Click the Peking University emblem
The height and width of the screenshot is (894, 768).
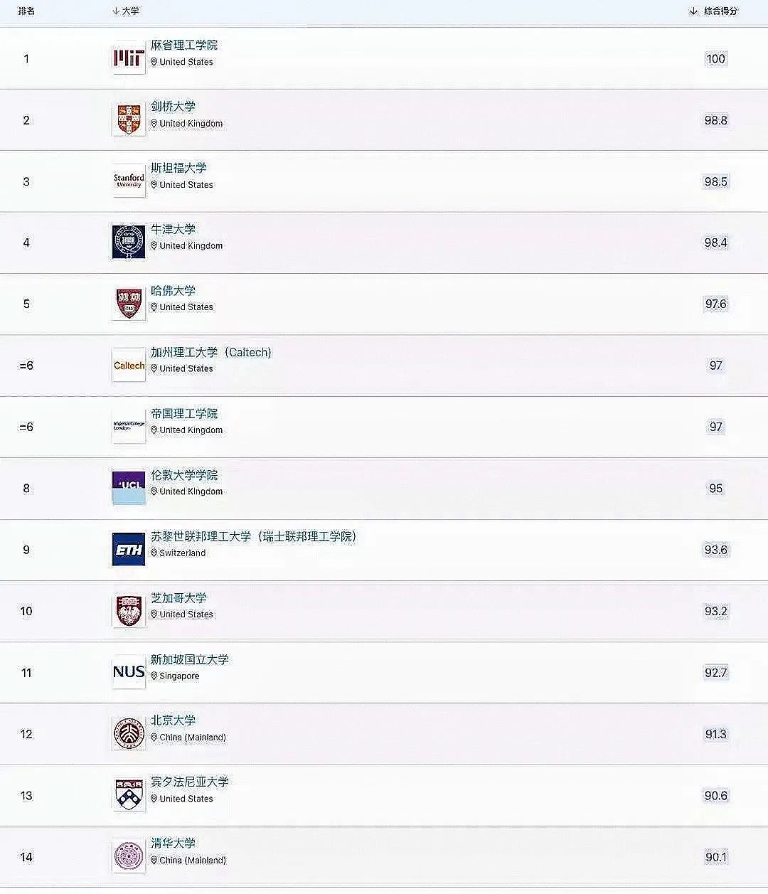tap(129, 734)
